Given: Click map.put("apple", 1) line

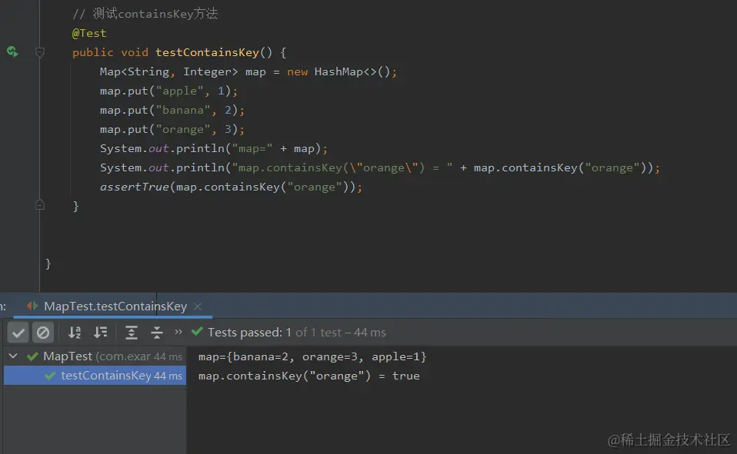Looking at the screenshot, I should tap(168, 91).
